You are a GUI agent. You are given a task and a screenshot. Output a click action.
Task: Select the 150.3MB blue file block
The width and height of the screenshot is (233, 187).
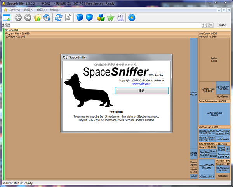coord(223,88)
